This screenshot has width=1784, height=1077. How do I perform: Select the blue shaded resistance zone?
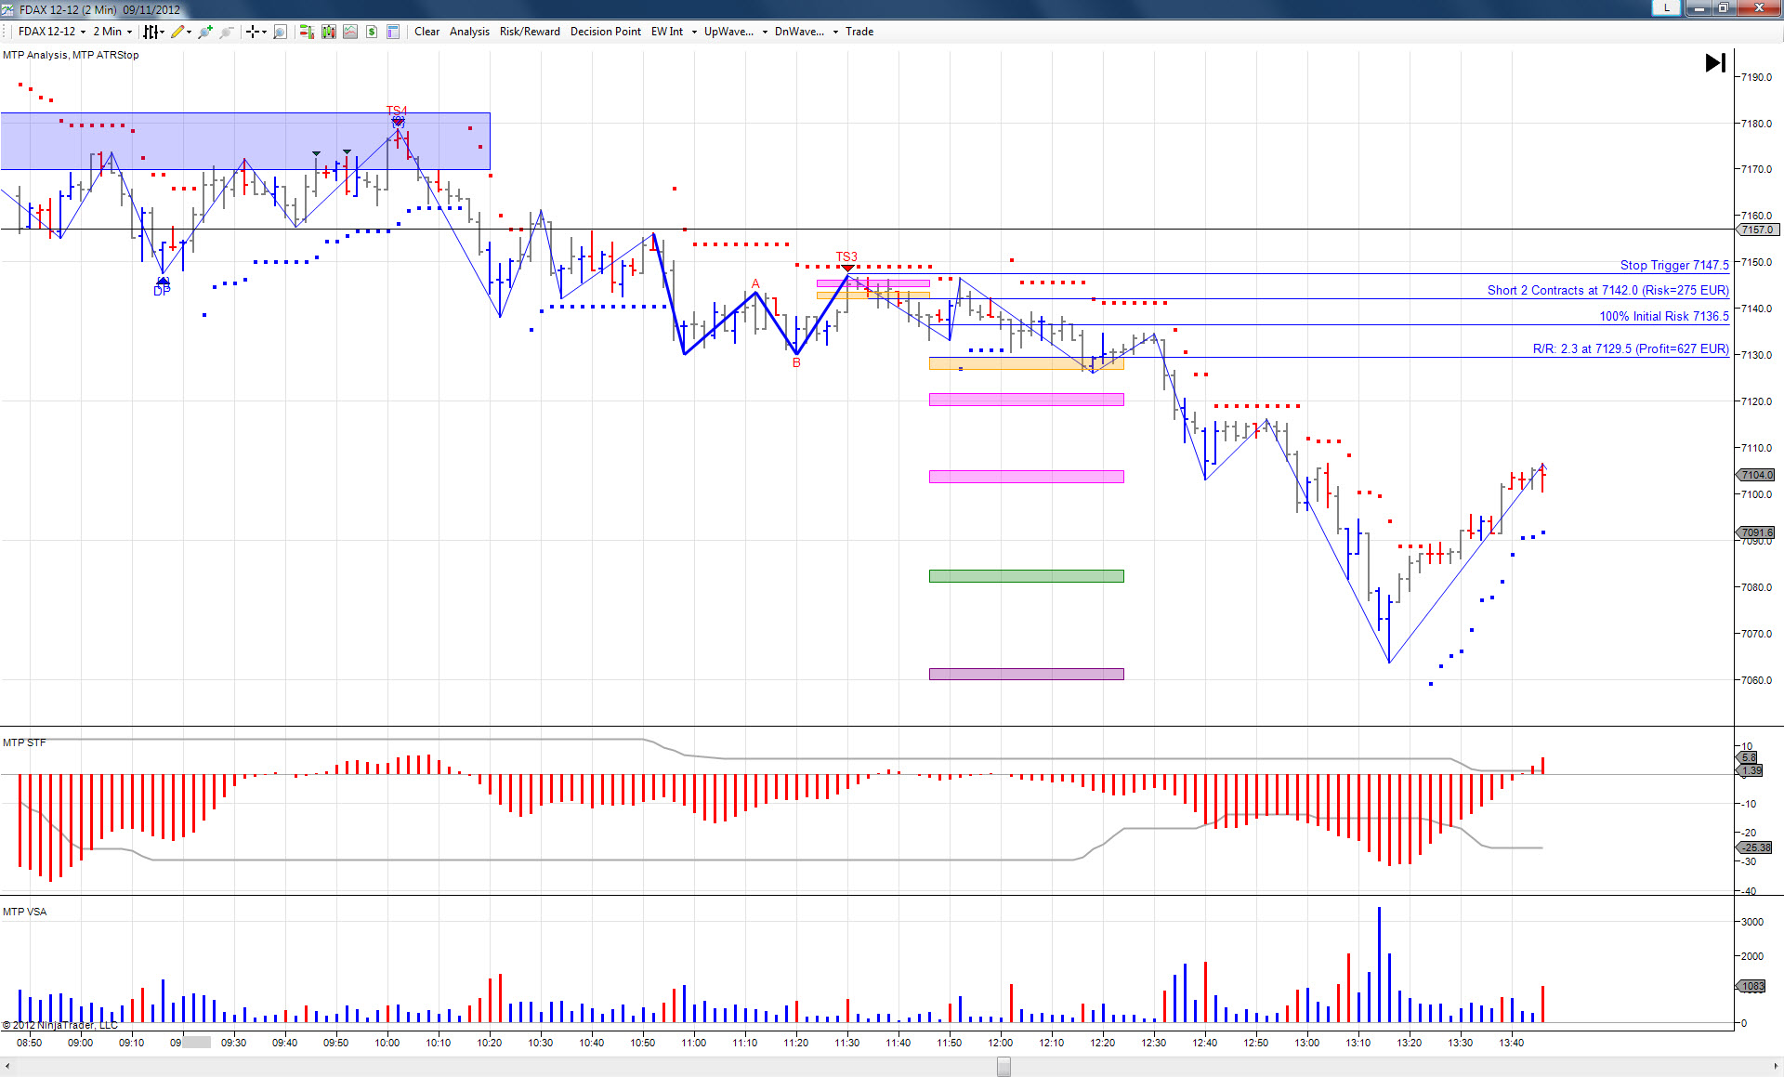coord(245,141)
